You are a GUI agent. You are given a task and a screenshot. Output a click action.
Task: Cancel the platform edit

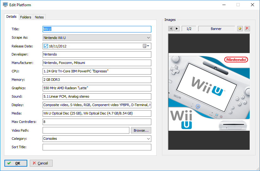[x=41, y=163]
